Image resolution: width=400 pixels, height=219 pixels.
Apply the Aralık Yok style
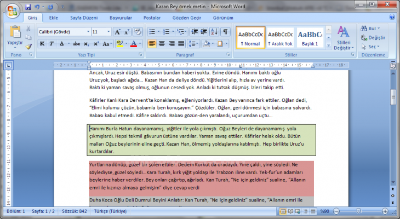[280, 38]
